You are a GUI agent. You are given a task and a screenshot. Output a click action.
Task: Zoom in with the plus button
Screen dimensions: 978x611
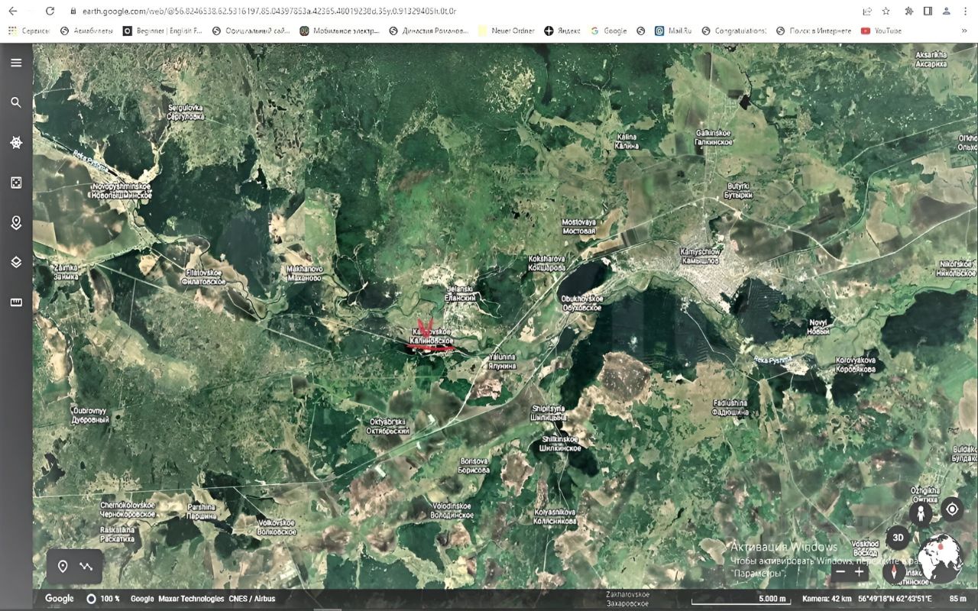860,571
